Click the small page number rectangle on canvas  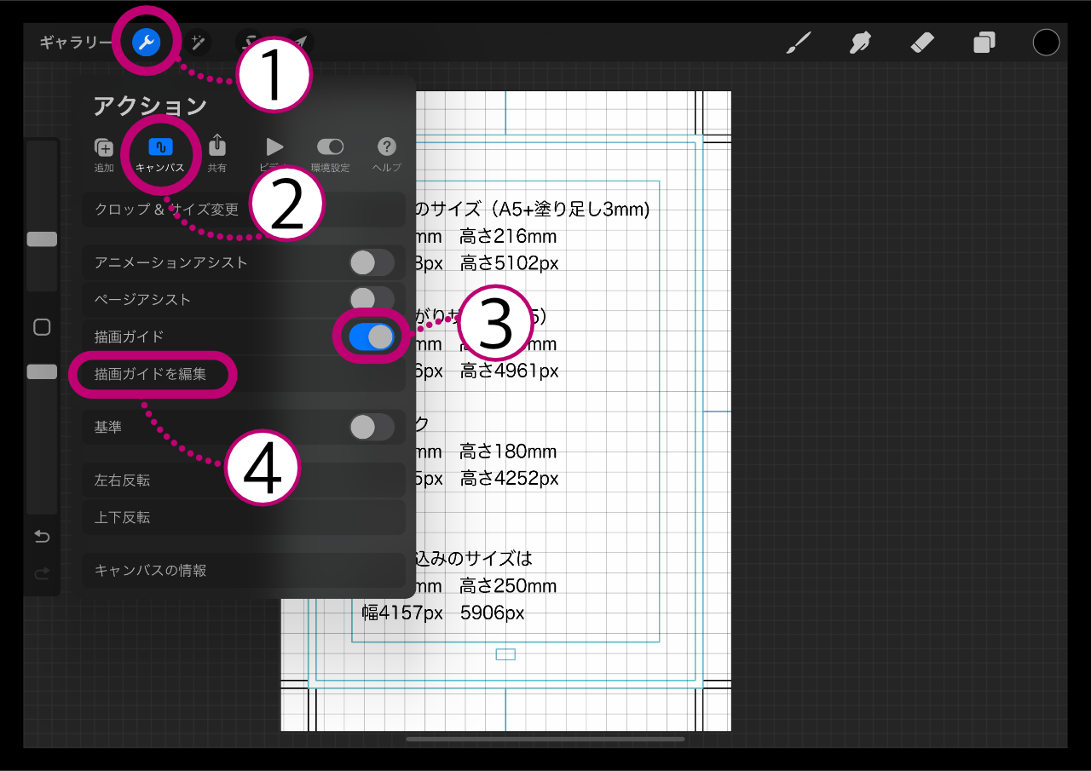(505, 654)
